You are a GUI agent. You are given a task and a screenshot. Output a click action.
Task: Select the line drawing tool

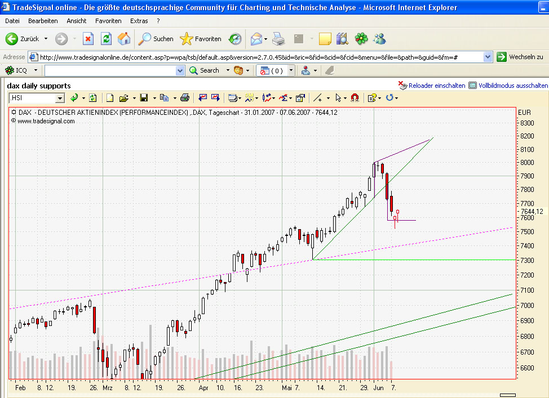(317, 98)
